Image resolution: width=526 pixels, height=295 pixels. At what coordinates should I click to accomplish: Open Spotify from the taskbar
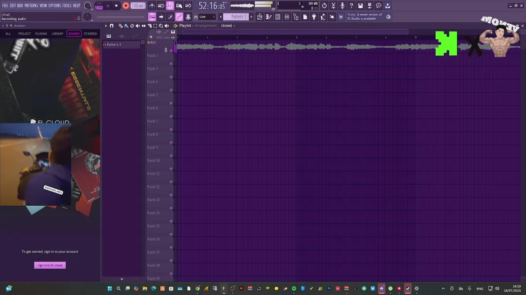tap(294, 288)
